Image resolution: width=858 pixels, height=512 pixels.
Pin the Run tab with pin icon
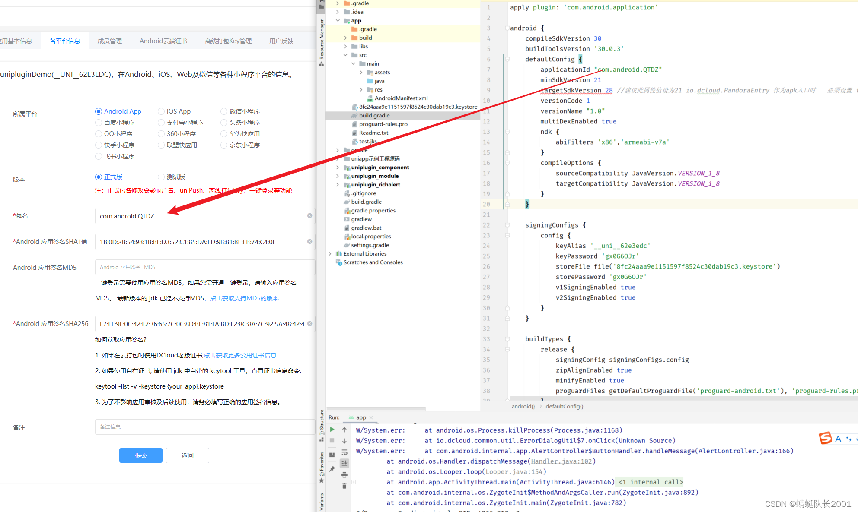point(332,469)
